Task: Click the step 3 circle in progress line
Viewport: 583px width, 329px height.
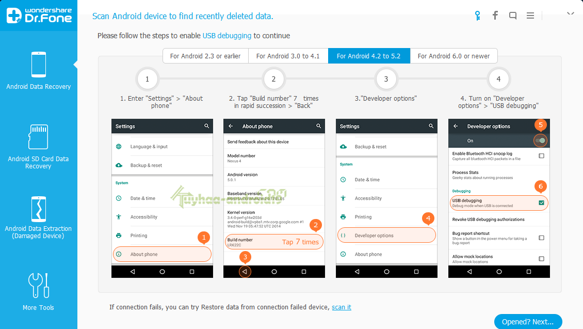Action: tap(386, 79)
